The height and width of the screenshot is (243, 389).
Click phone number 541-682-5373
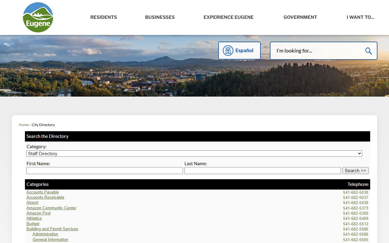(356, 208)
